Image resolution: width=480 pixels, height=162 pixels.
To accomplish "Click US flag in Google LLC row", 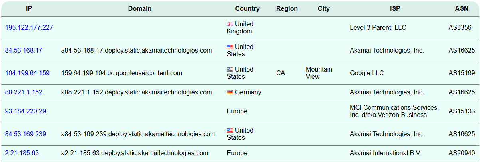I will tap(230, 70).
